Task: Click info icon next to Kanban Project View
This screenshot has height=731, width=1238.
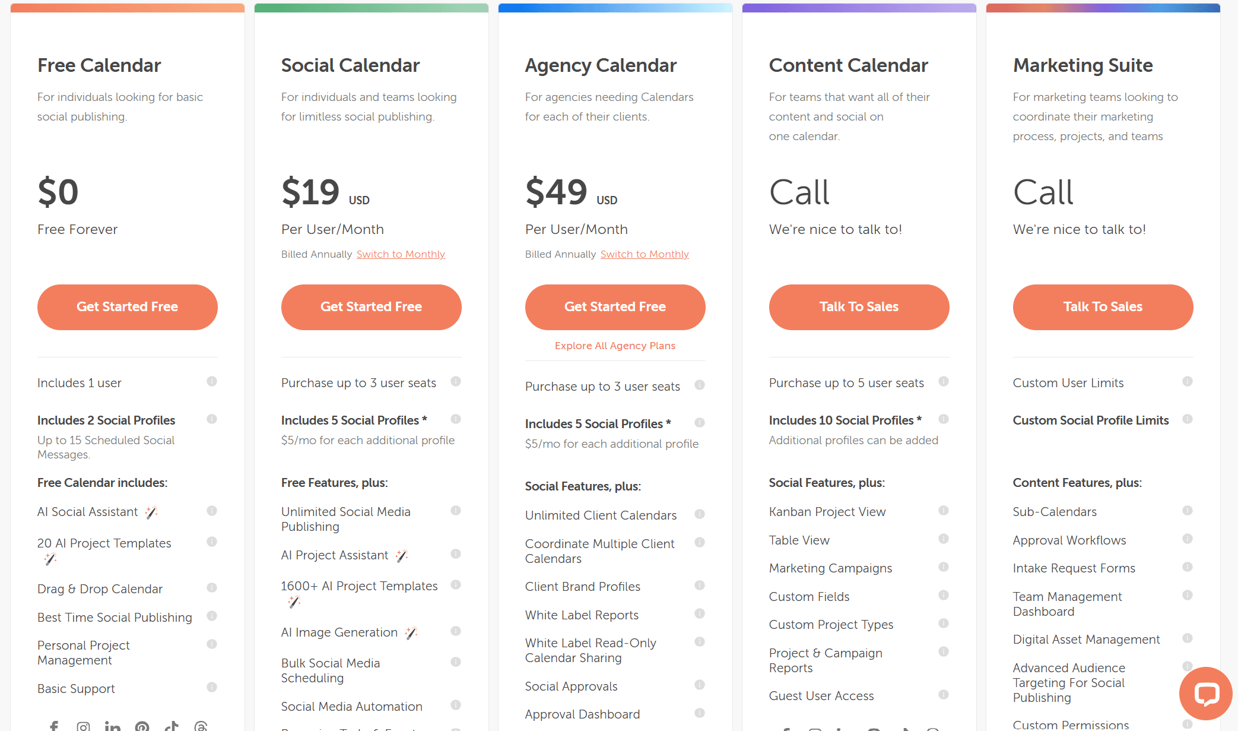Action: [944, 511]
